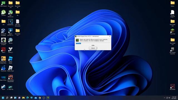Select the Edit folder on desktop
Image resolution: width=178 pixels, height=100 pixels.
pos(3,22)
